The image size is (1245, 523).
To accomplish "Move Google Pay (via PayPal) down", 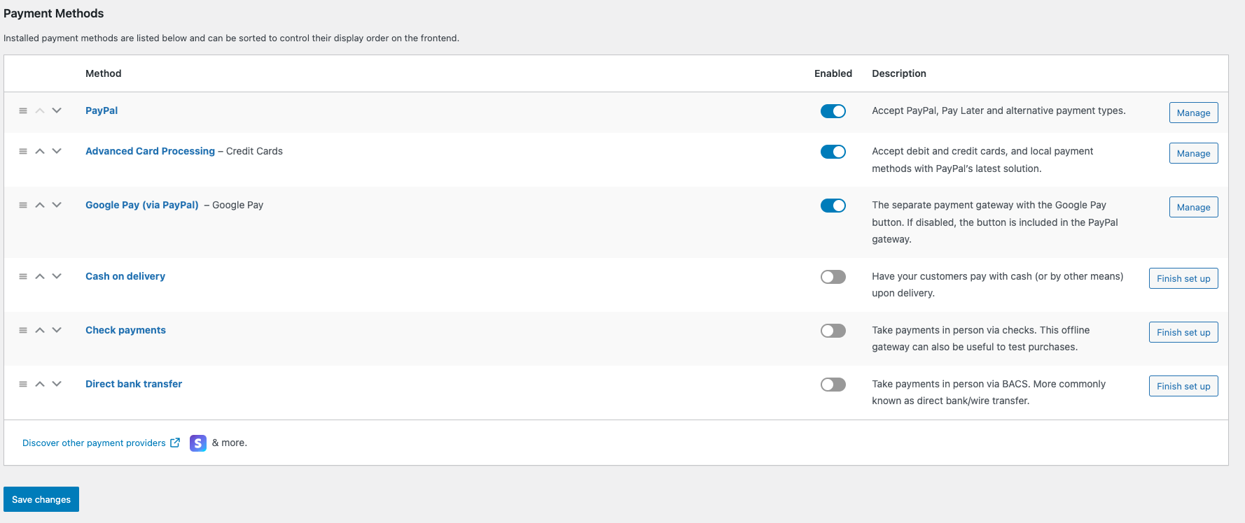I will [x=57, y=205].
